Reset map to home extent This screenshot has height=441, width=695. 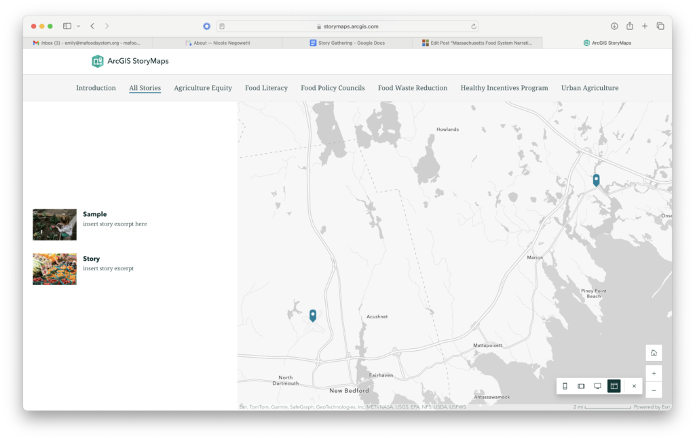click(654, 353)
